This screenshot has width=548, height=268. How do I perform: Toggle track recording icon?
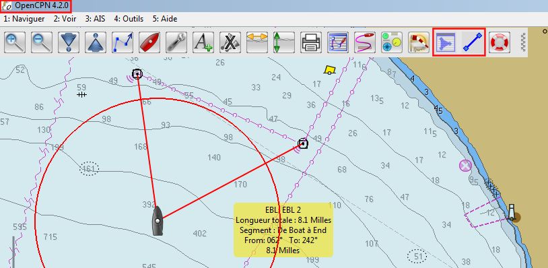click(x=365, y=42)
